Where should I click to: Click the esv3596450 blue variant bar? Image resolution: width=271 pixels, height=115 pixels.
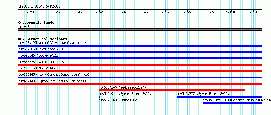(140, 78)
